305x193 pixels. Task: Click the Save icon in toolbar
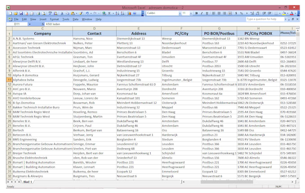pos(21,13)
